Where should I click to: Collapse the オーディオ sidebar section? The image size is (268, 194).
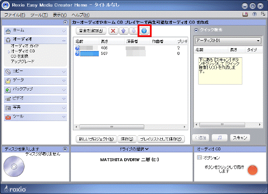(64, 41)
